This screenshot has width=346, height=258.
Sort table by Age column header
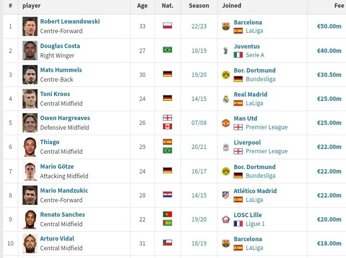tap(142, 6)
